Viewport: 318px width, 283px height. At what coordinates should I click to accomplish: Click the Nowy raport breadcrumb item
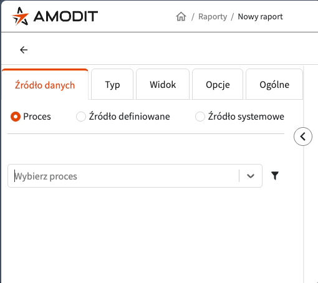[x=260, y=17]
